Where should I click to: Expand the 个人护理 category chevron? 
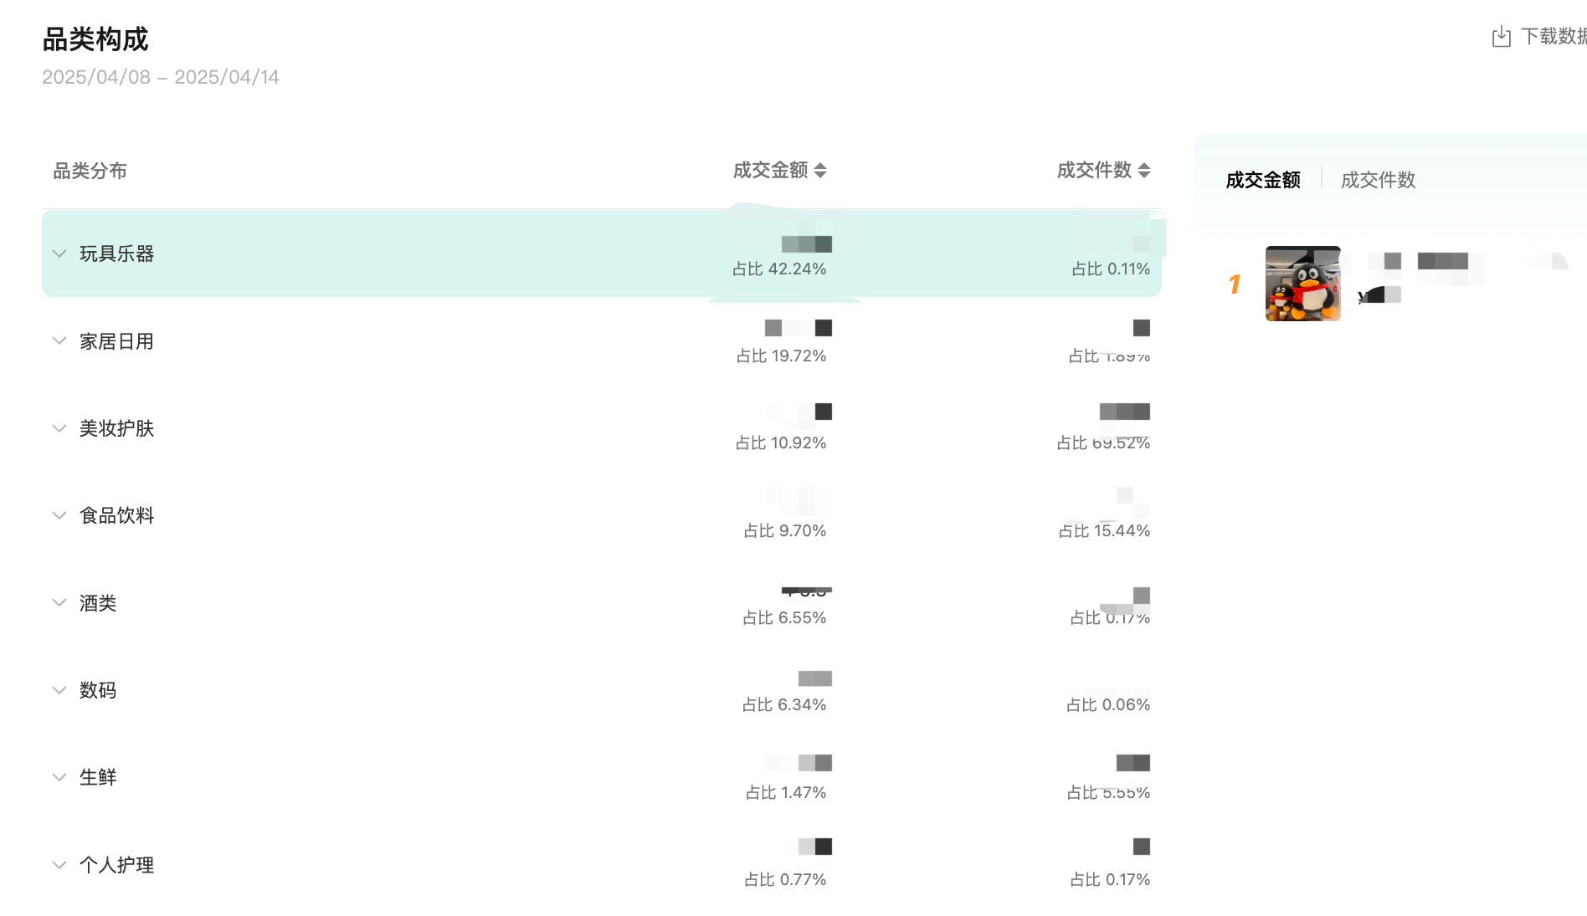coord(59,865)
